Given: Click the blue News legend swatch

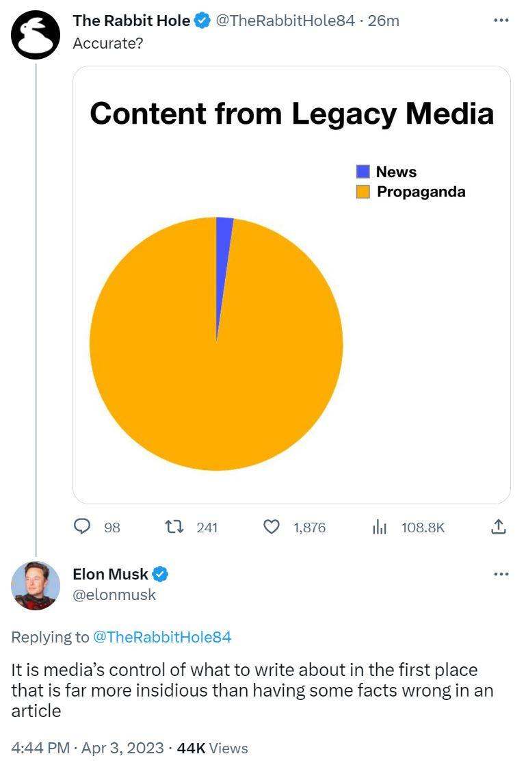Looking at the screenshot, I should [x=363, y=172].
